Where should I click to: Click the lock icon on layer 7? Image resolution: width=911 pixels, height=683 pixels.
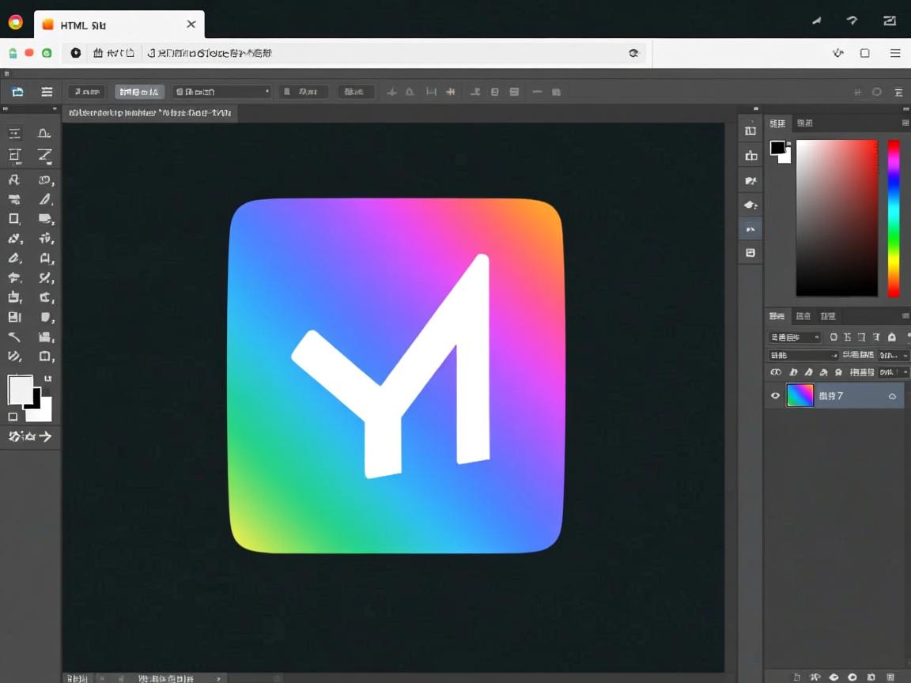(x=892, y=396)
